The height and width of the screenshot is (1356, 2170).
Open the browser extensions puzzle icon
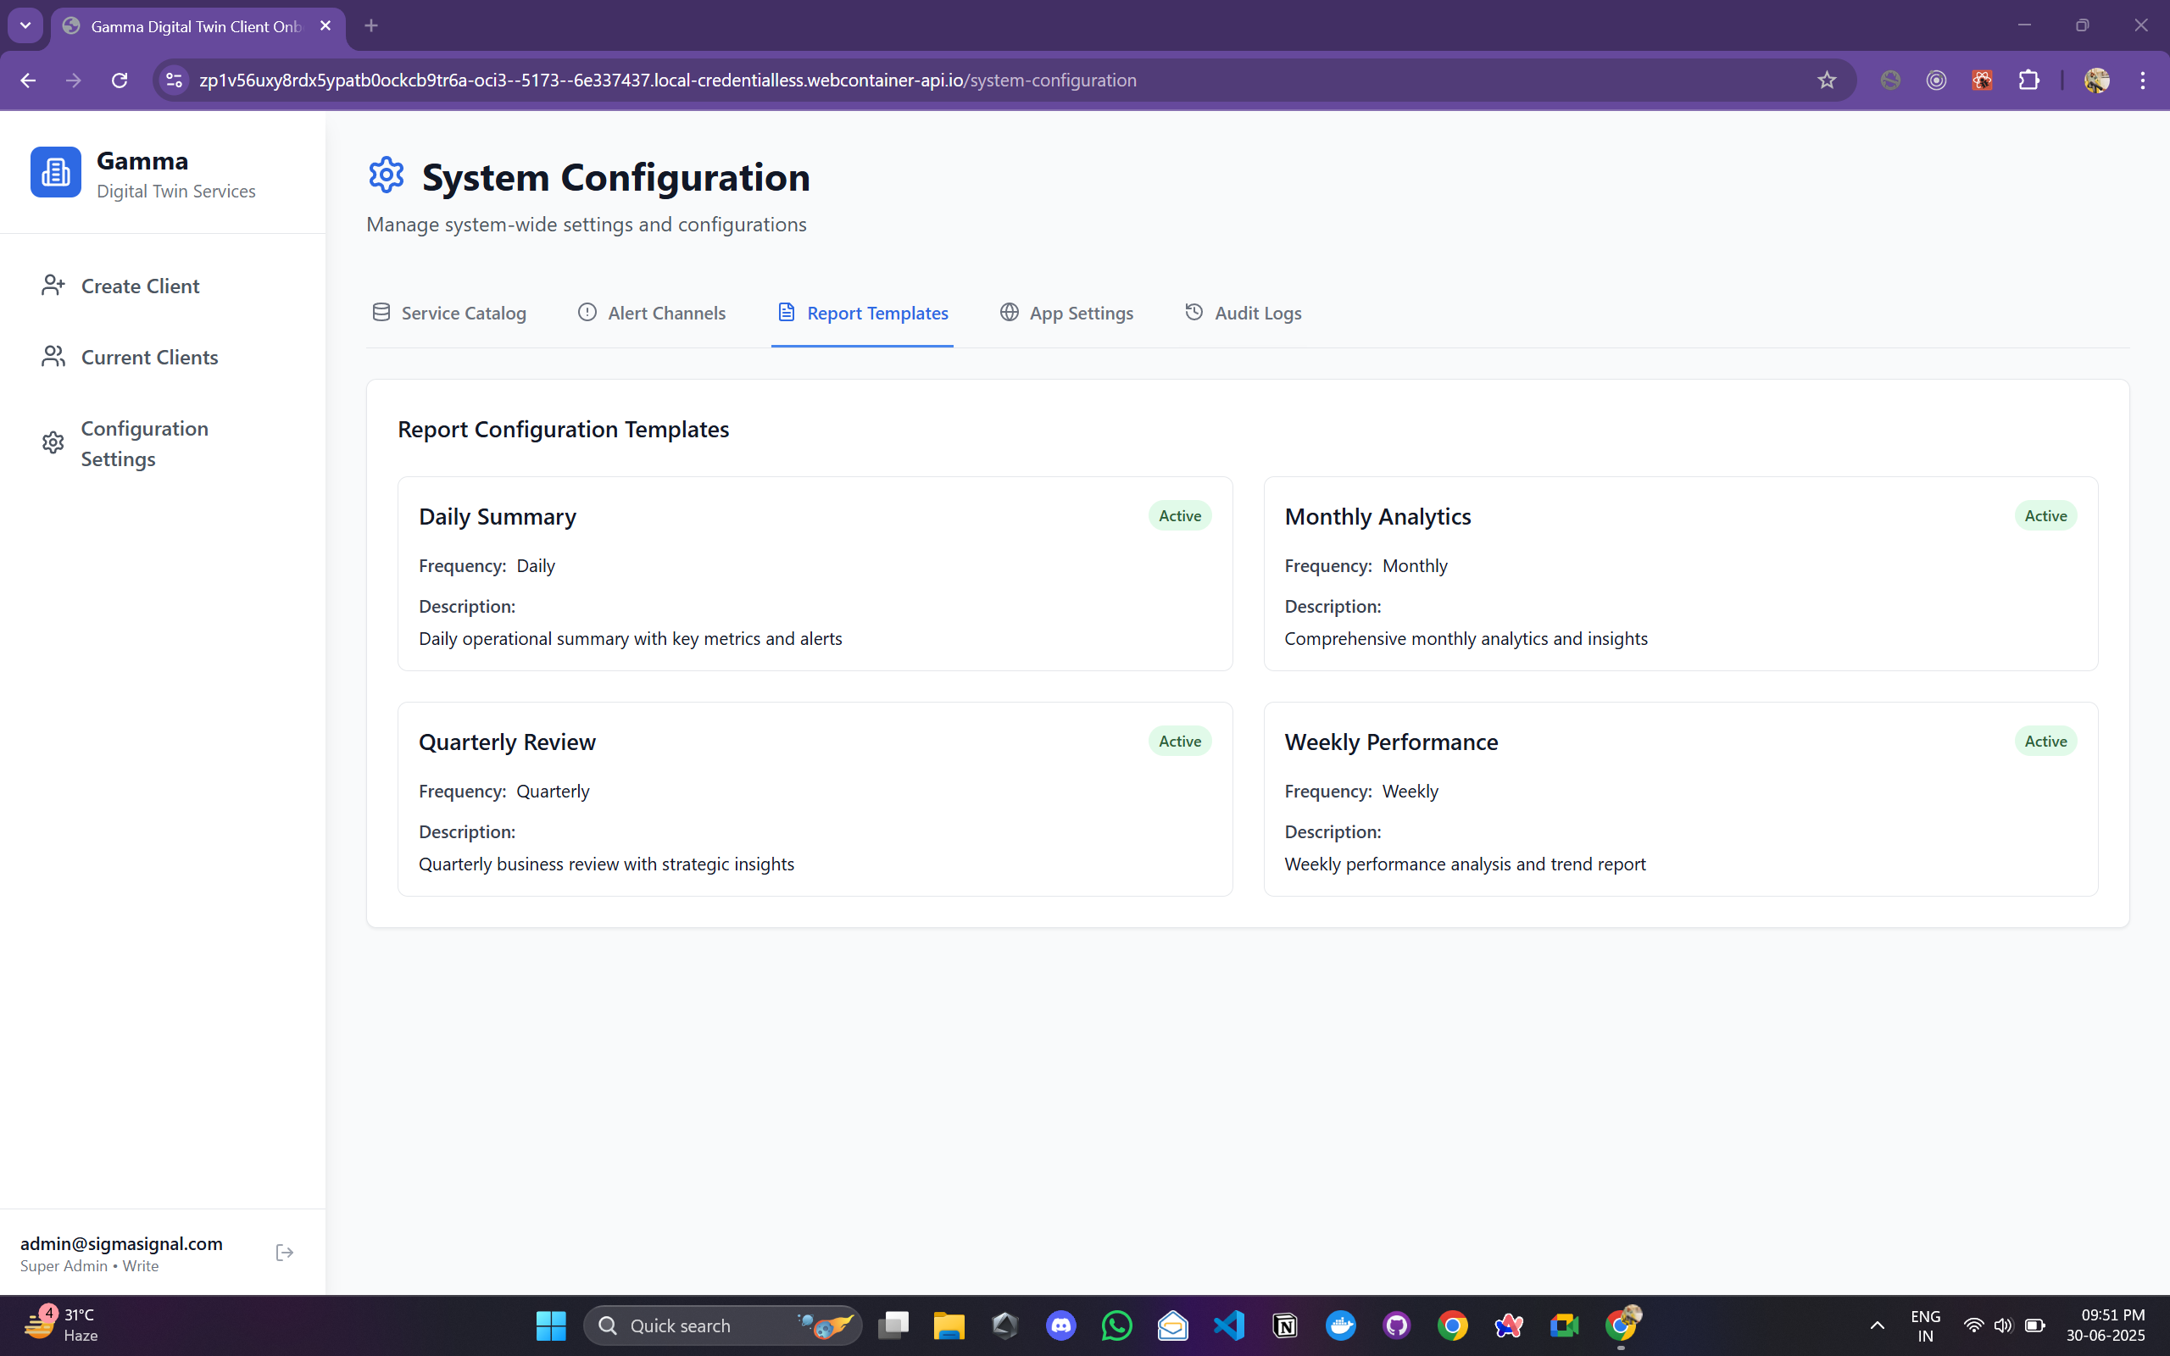coord(2028,80)
